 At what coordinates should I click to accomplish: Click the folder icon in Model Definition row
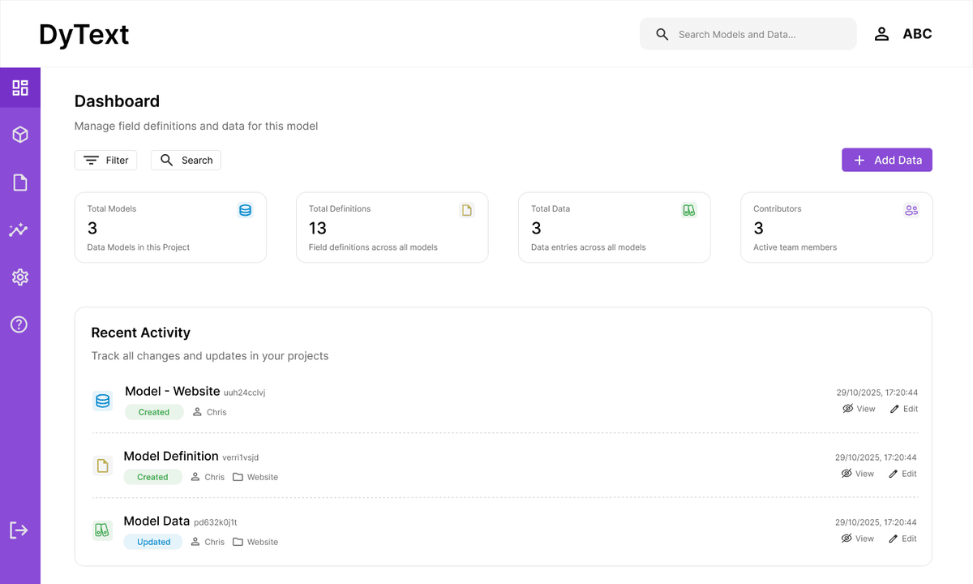coord(238,477)
